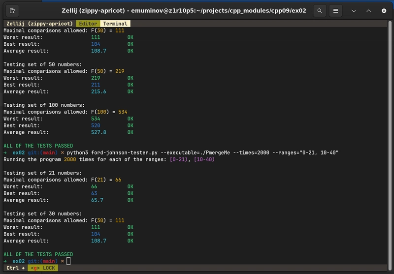
Task: Close the terminal window
Action: [384, 10]
